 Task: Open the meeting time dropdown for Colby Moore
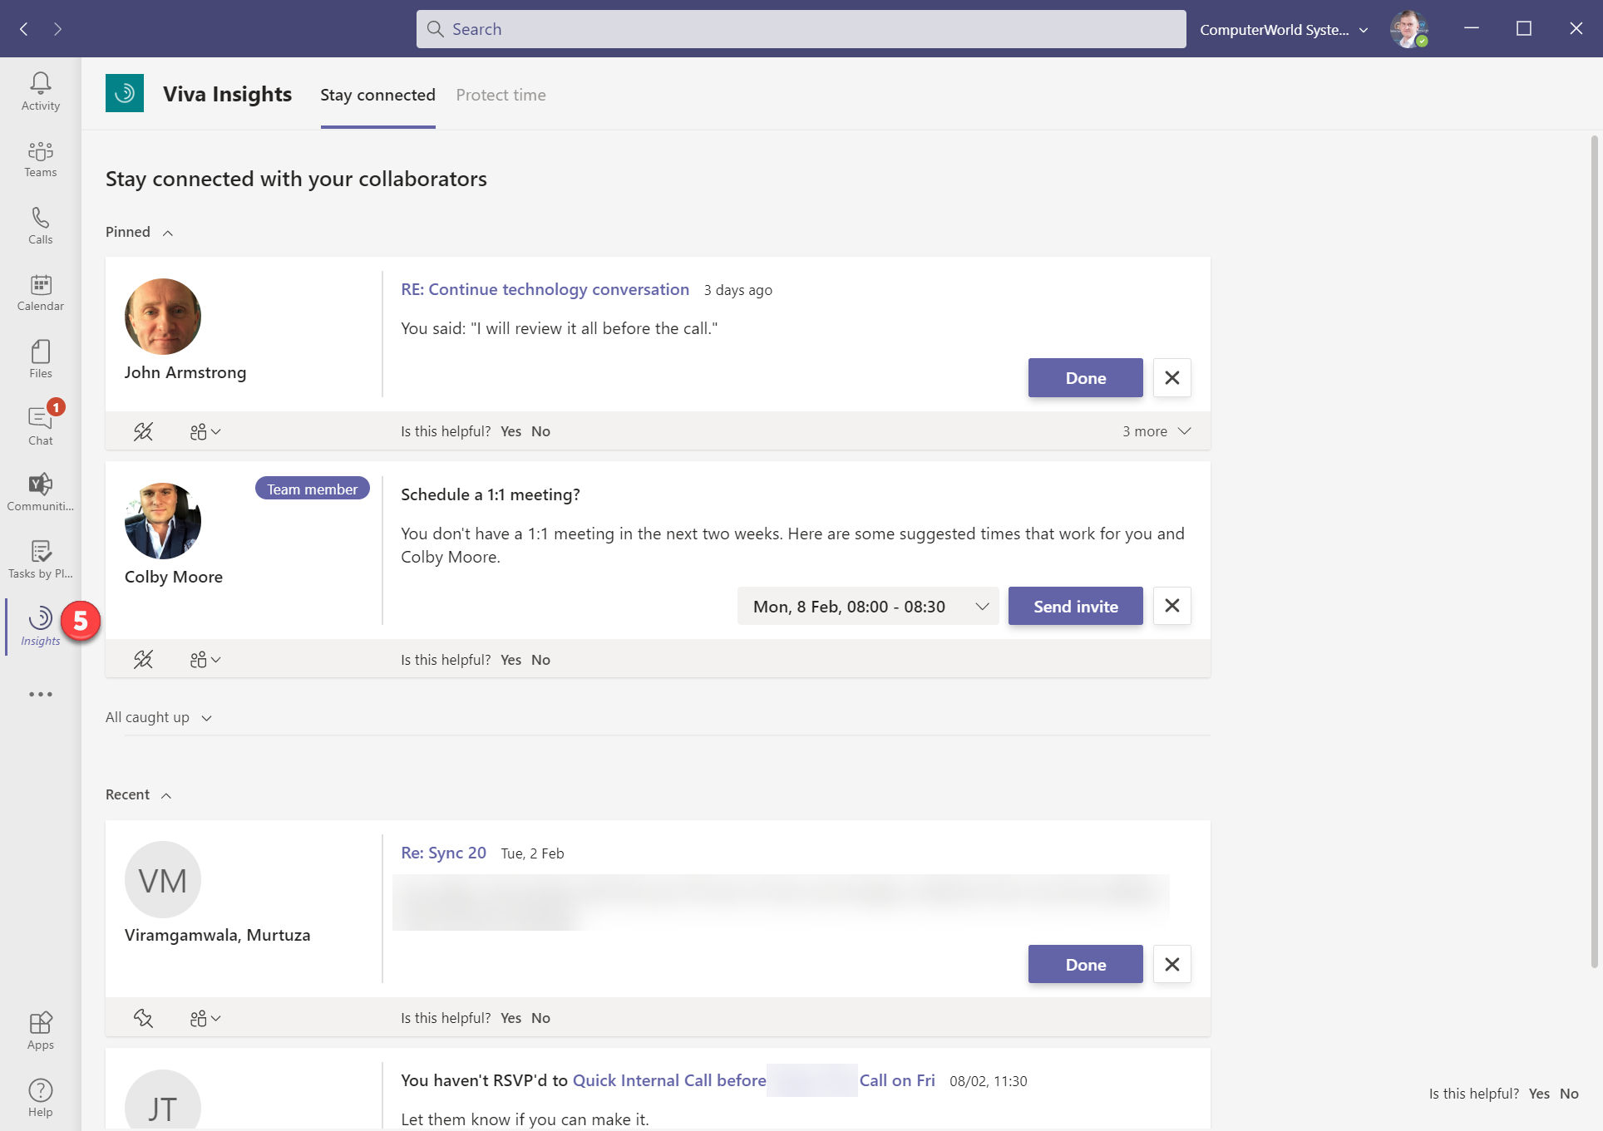(x=981, y=606)
